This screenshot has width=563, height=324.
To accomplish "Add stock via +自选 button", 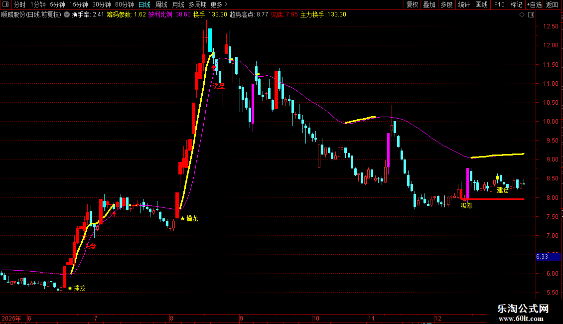I will pyautogui.click(x=534, y=4).
